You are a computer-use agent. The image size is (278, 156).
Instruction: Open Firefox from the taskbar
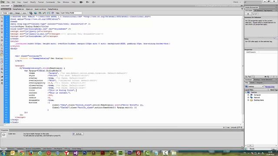pos(31,153)
